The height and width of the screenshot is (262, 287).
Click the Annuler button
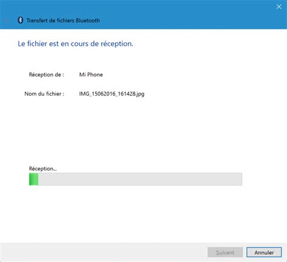click(x=264, y=252)
